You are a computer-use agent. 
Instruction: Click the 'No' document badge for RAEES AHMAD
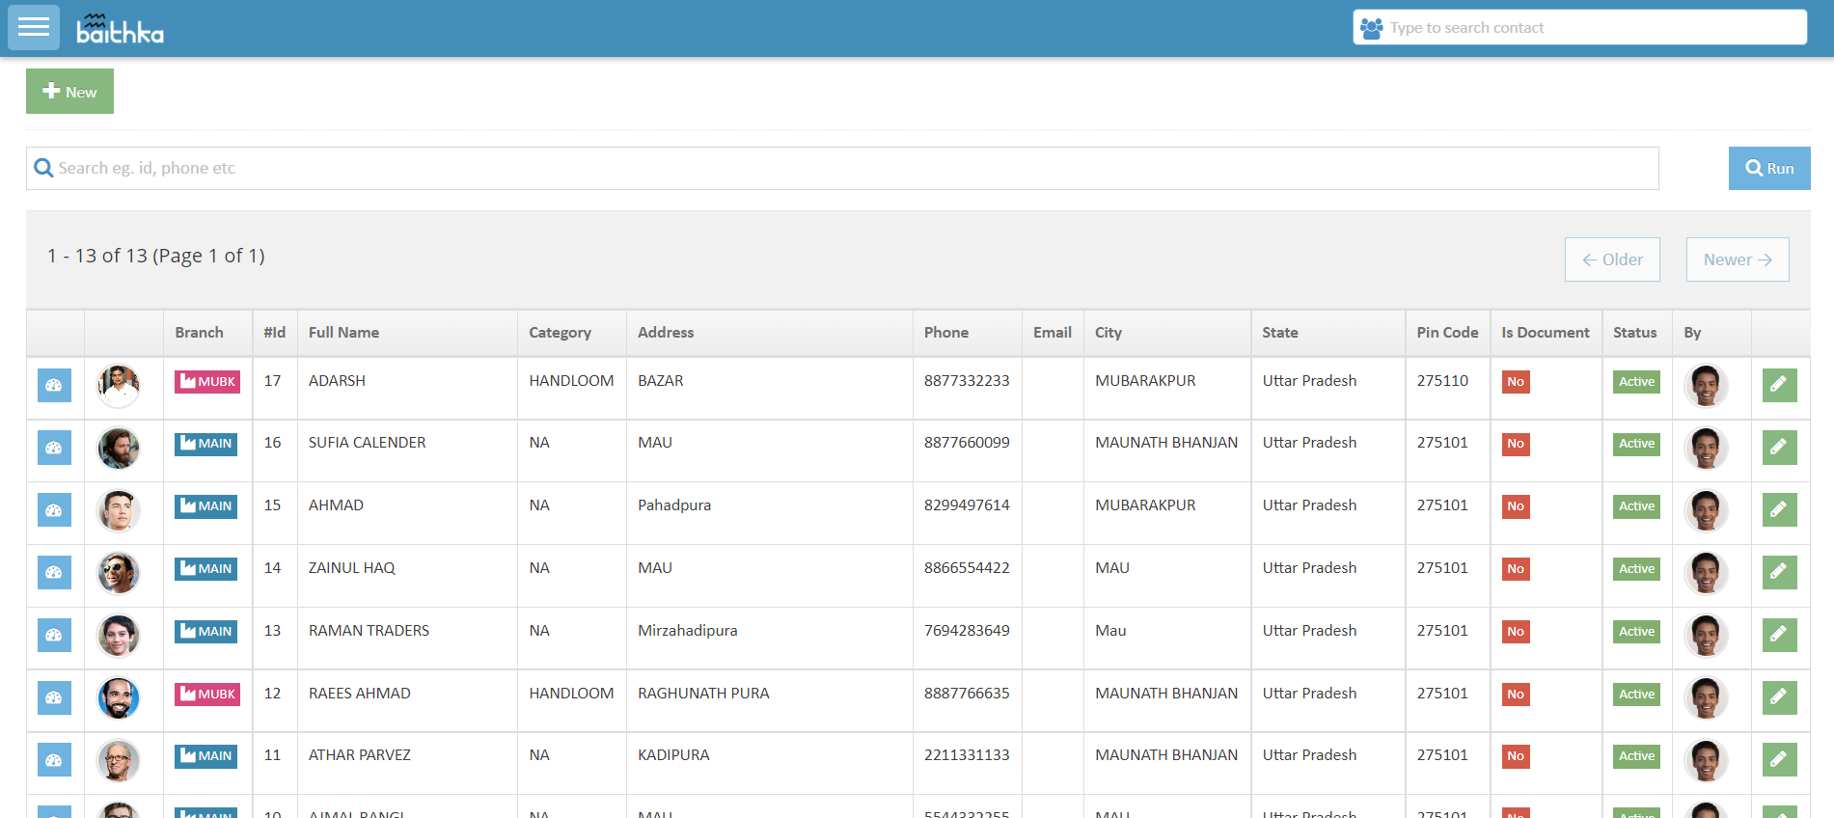(x=1516, y=695)
